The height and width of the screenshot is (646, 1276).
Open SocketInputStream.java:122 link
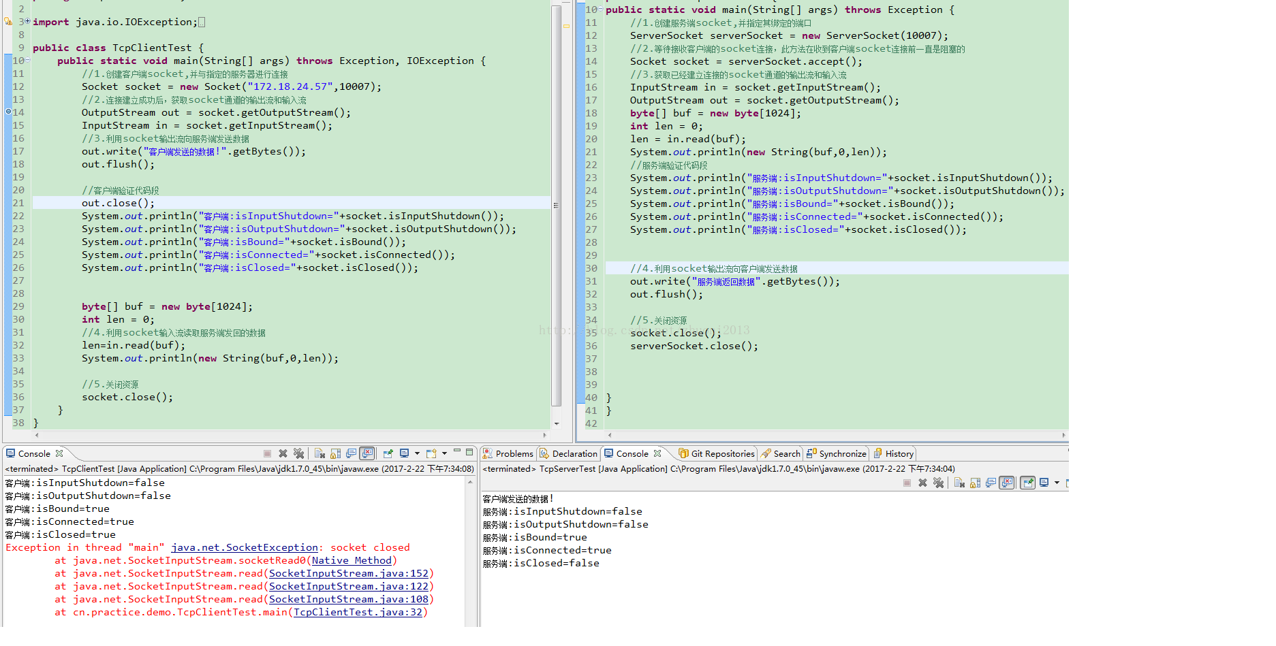tap(349, 586)
